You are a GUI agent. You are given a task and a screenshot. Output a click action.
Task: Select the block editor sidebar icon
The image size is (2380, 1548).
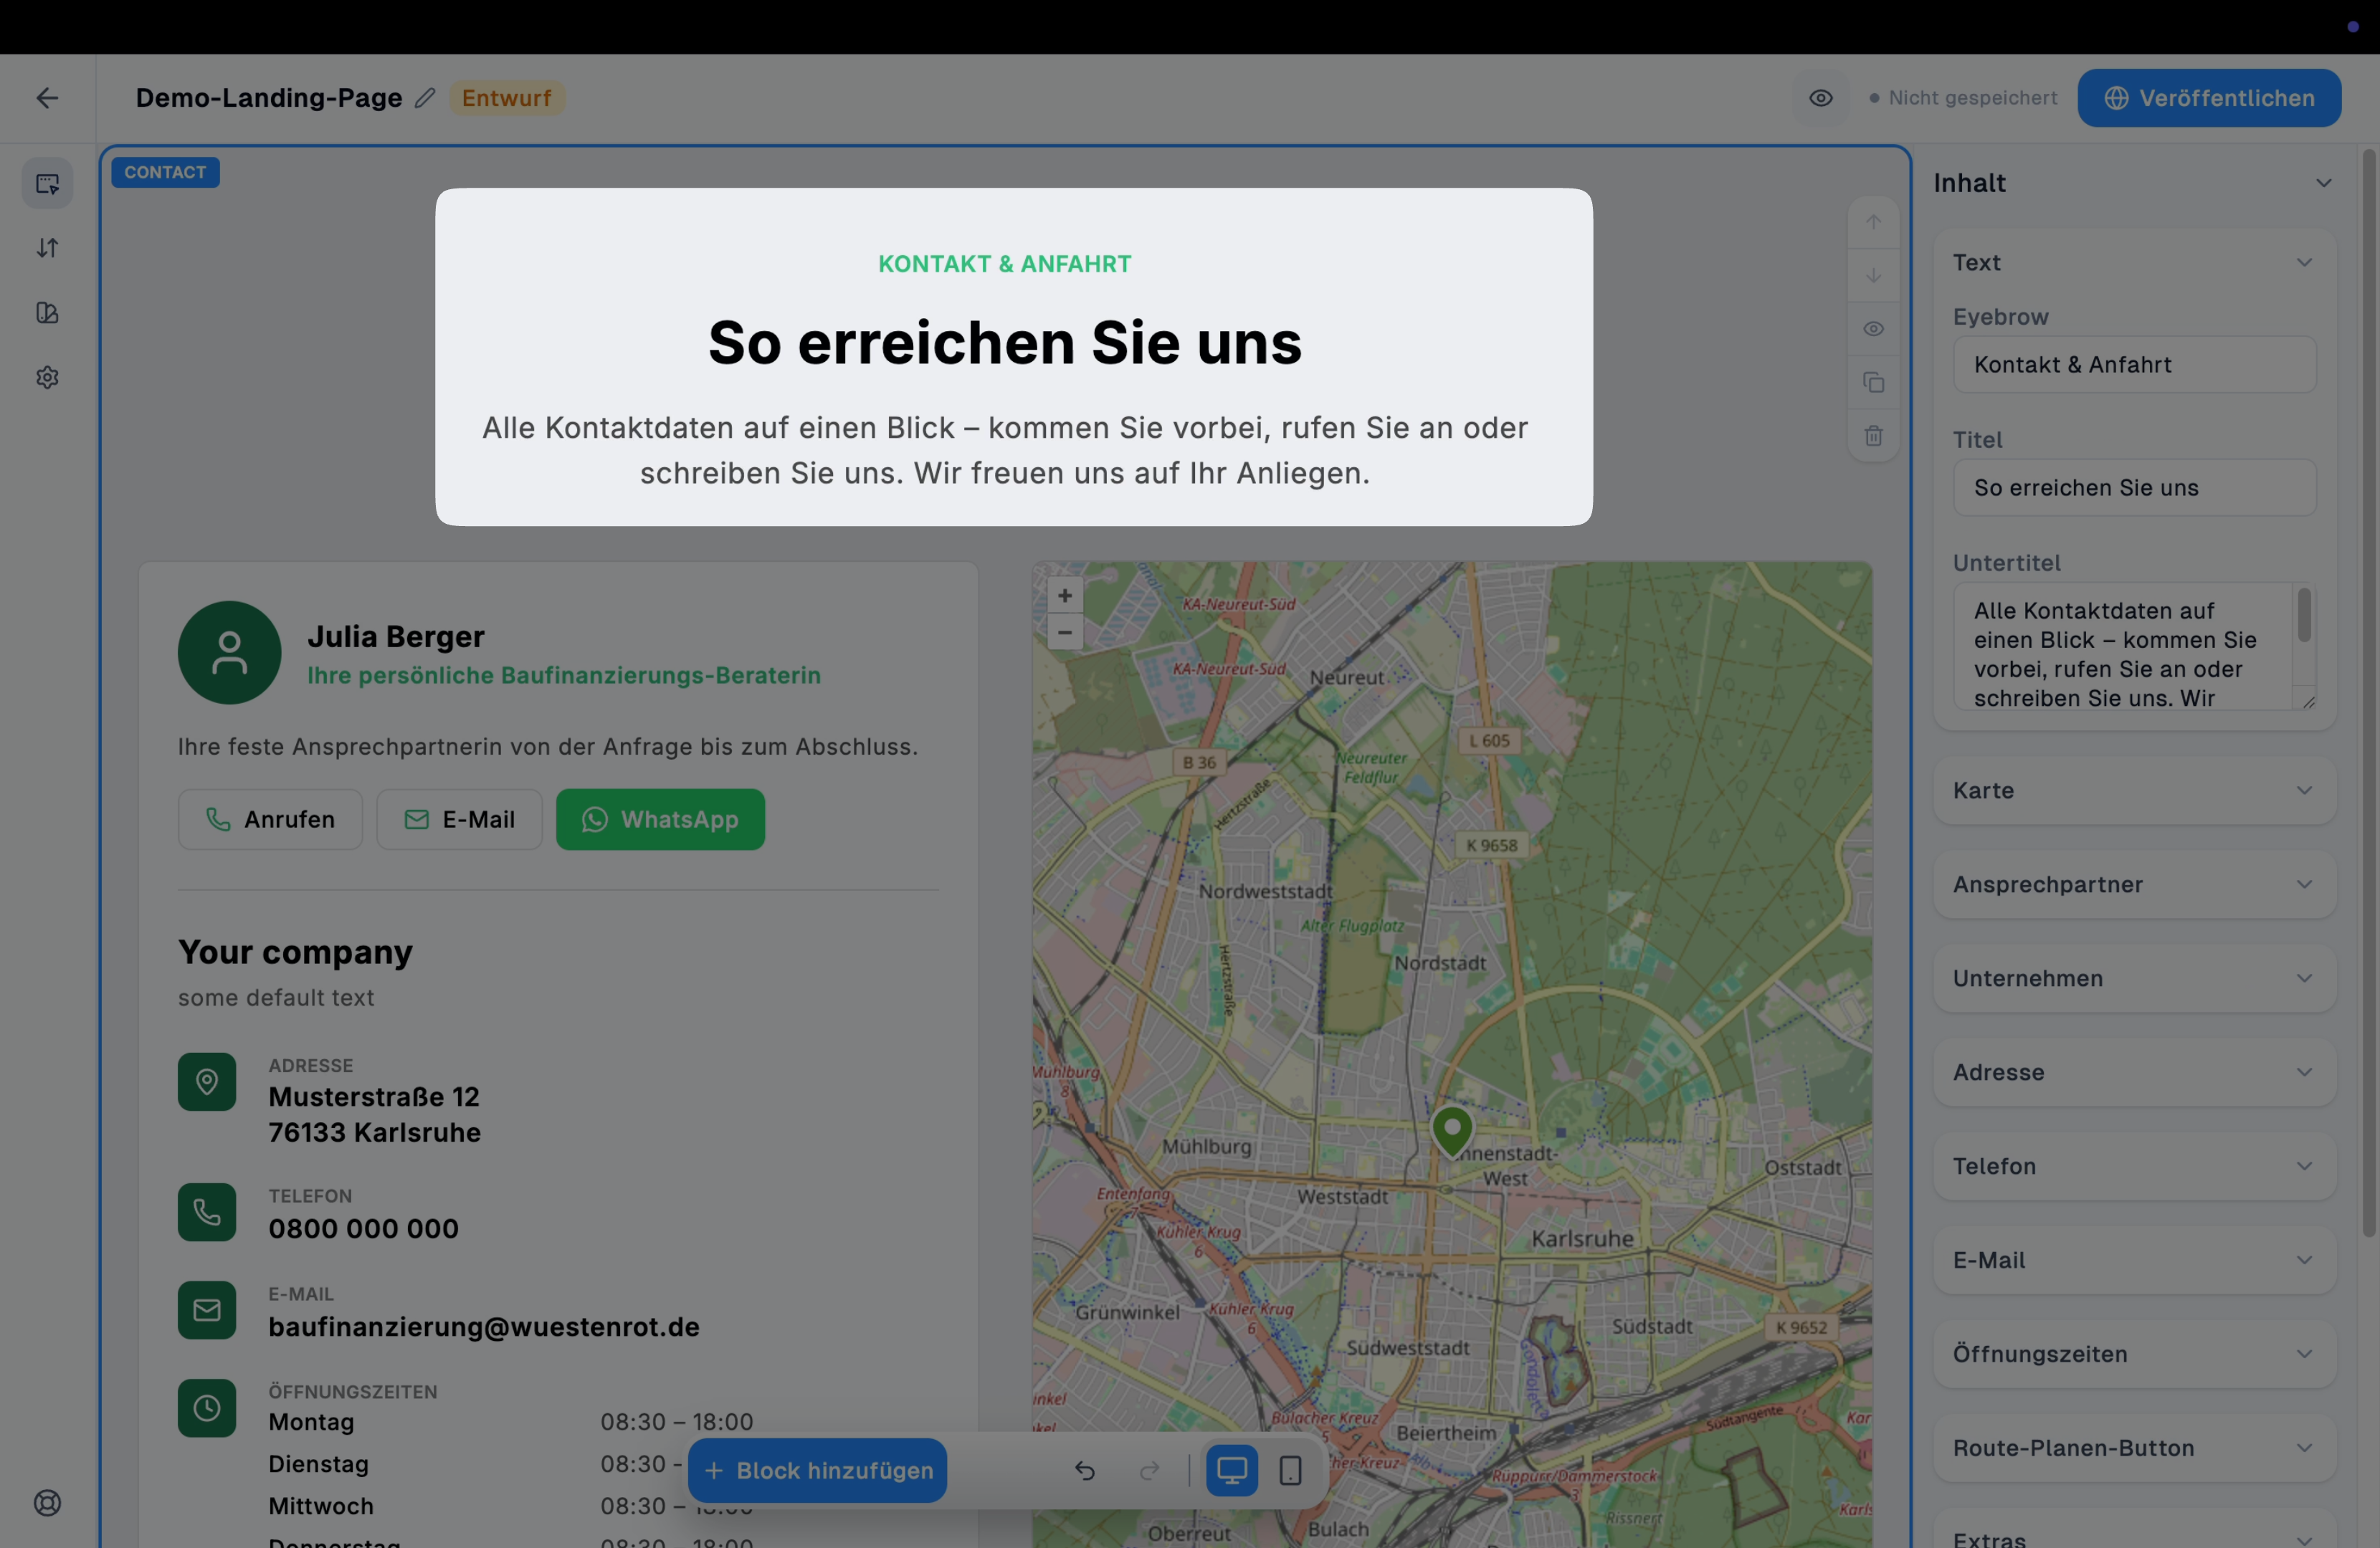[47, 183]
